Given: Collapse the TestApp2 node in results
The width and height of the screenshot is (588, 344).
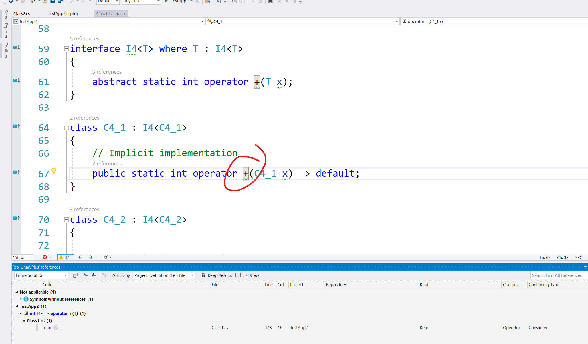Looking at the screenshot, I should click(16, 306).
